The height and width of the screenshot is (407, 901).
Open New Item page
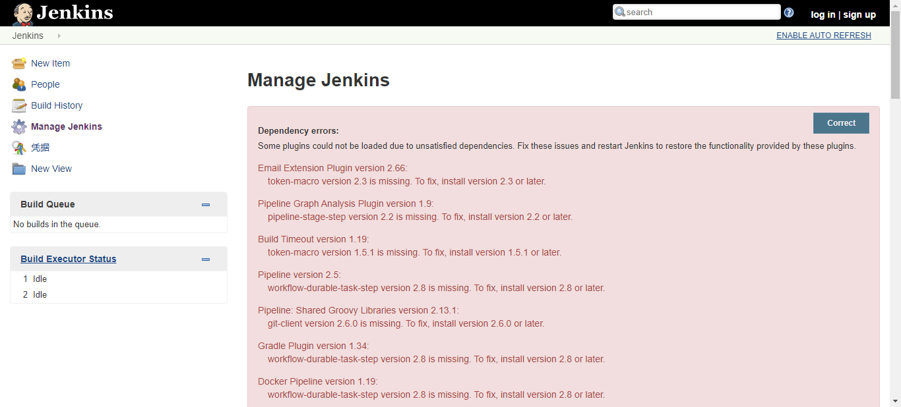coord(50,63)
